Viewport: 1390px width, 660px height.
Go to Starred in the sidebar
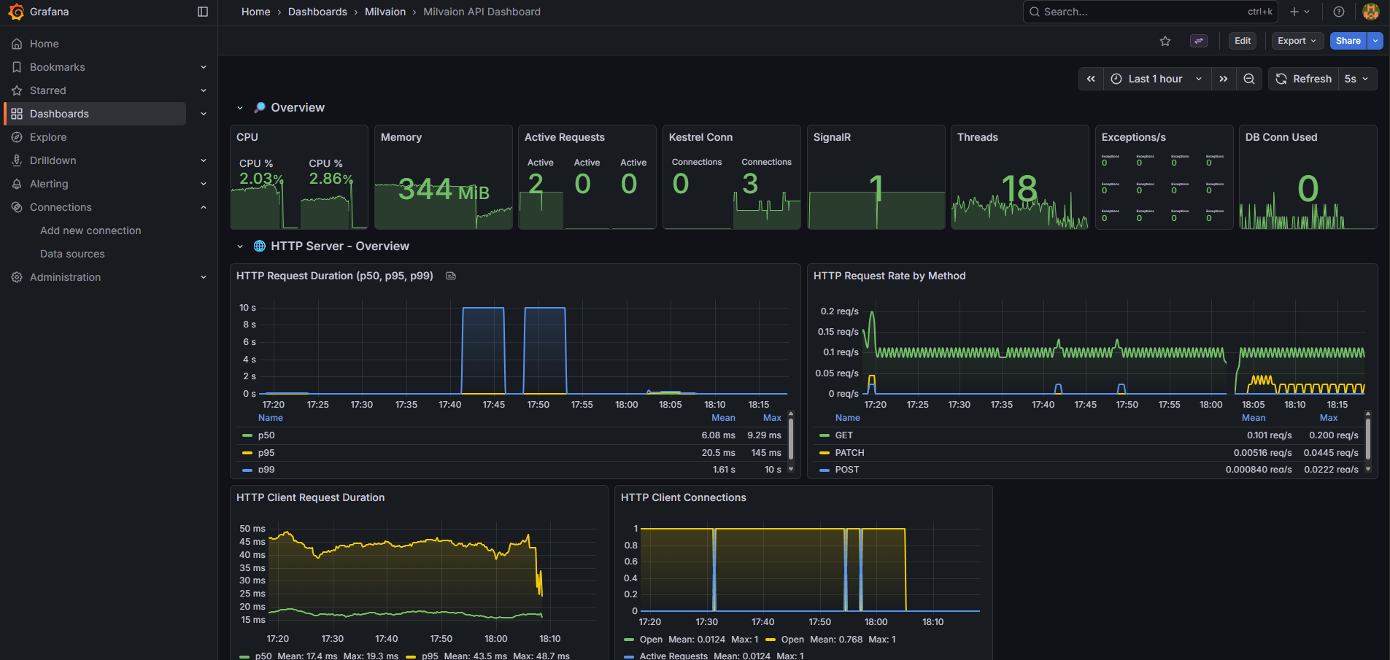48,90
